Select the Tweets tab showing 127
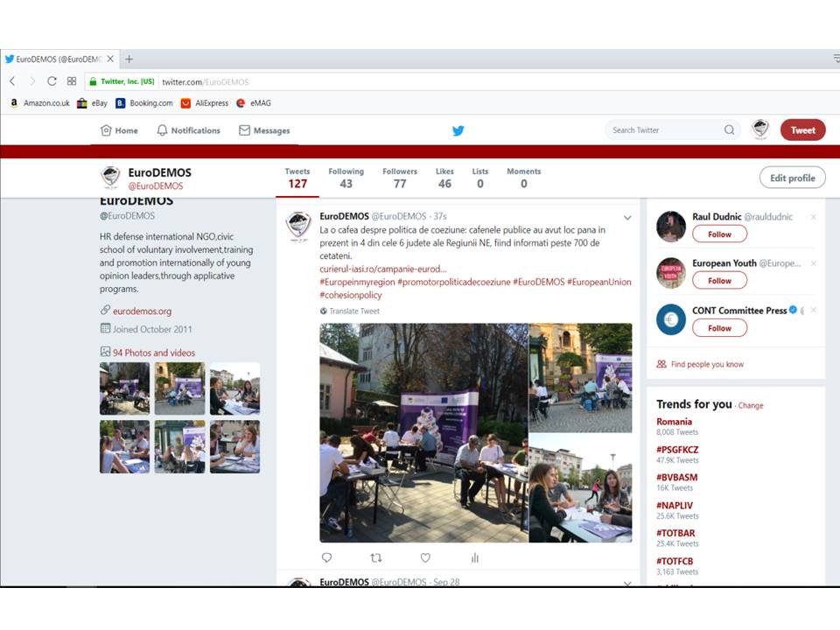Screen dimensions: 840x630 tap(297, 178)
